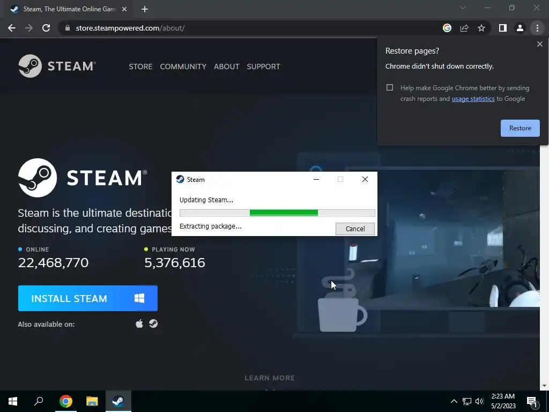Enable sending crash reports checkbox
549x412 pixels.
pyautogui.click(x=390, y=87)
